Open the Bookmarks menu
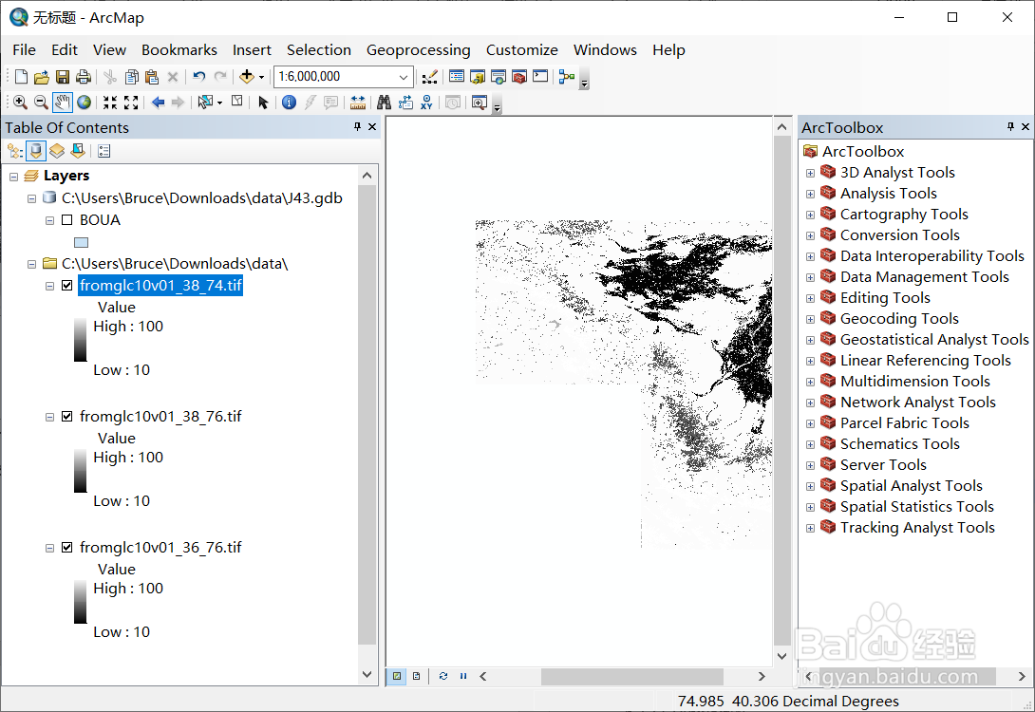Image resolution: width=1035 pixels, height=712 pixels. [179, 50]
